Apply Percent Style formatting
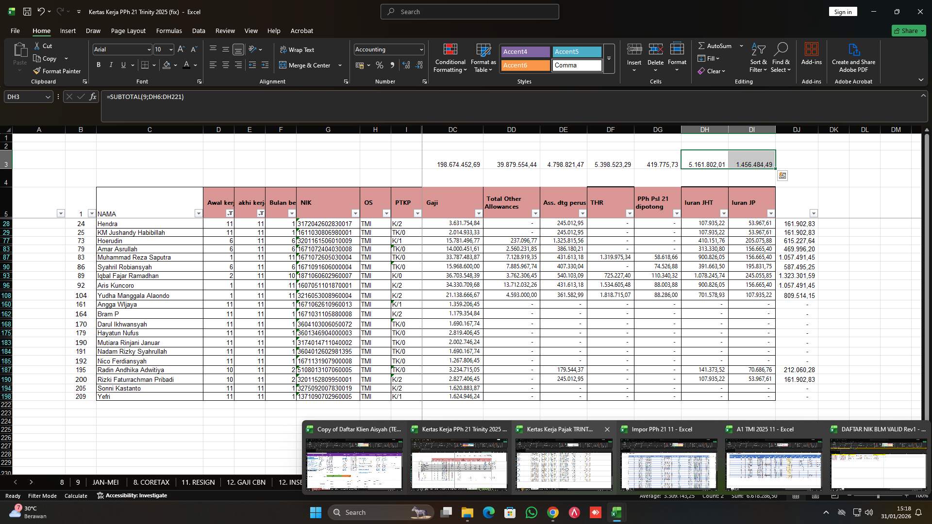 pos(379,65)
